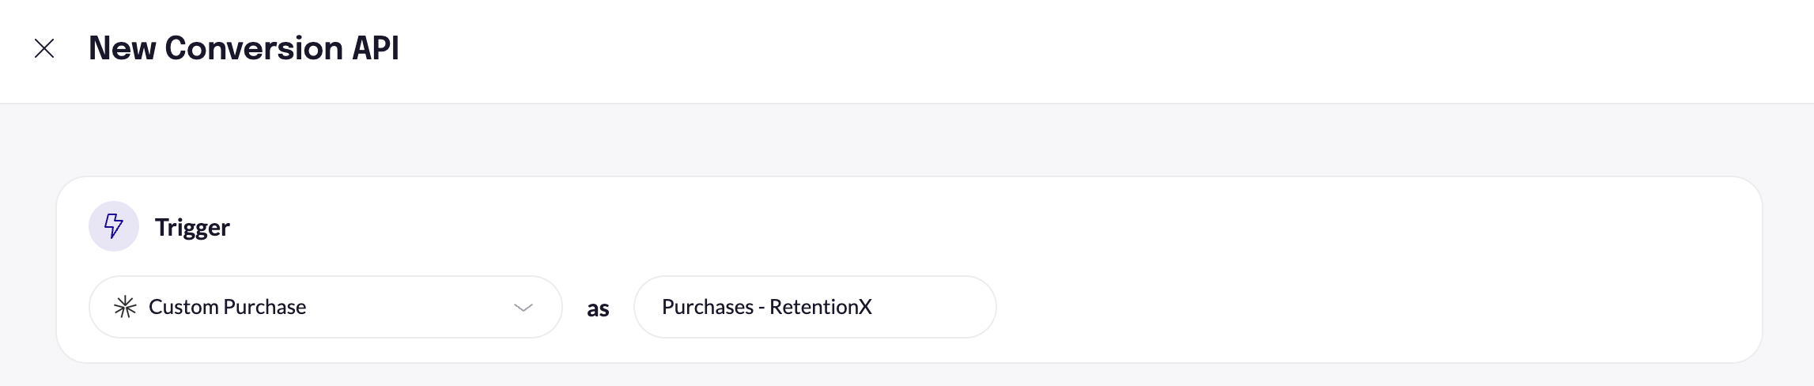Image resolution: width=1814 pixels, height=386 pixels.
Task: Click the Trigger section heading
Action: tap(192, 228)
